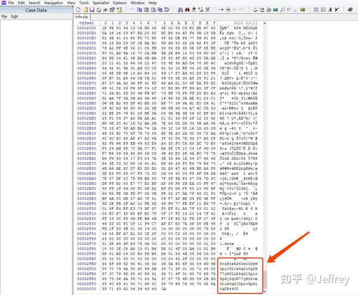This screenshot has height=295, width=358.
Task: Click the vertical scrollbar thumb
Action: (x=264, y=279)
